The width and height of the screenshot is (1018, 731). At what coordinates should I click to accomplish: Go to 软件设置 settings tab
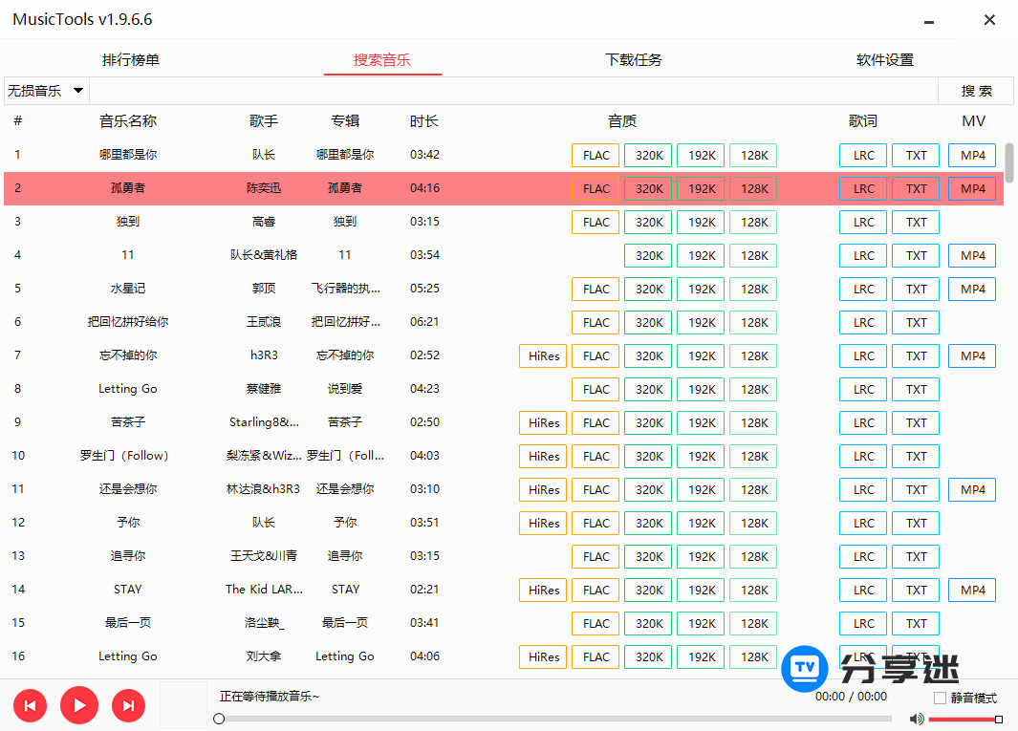tap(884, 58)
